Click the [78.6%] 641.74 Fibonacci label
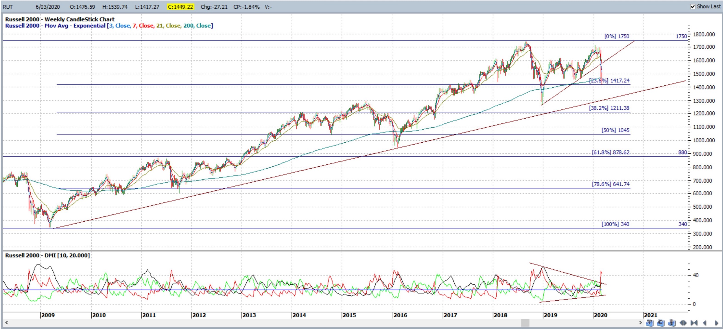This screenshot has width=723, height=329. click(x=611, y=184)
